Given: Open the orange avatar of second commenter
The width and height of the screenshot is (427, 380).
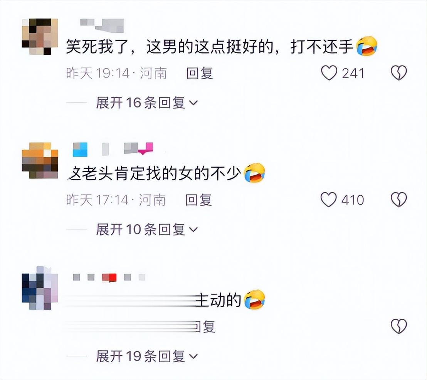Looking at the screenshot, I should coord(40,160).
